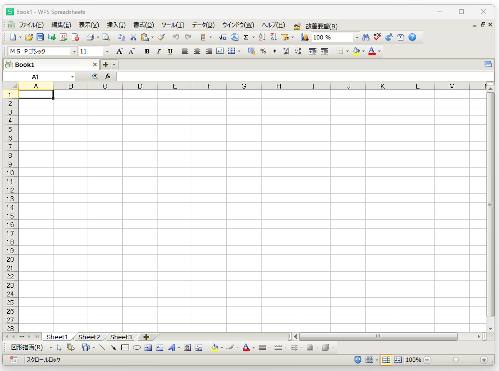
Task: Open the print preview icon
Action: point(106,37)
